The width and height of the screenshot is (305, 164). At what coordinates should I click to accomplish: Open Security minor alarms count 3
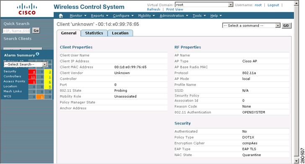[x=50, y=72]
